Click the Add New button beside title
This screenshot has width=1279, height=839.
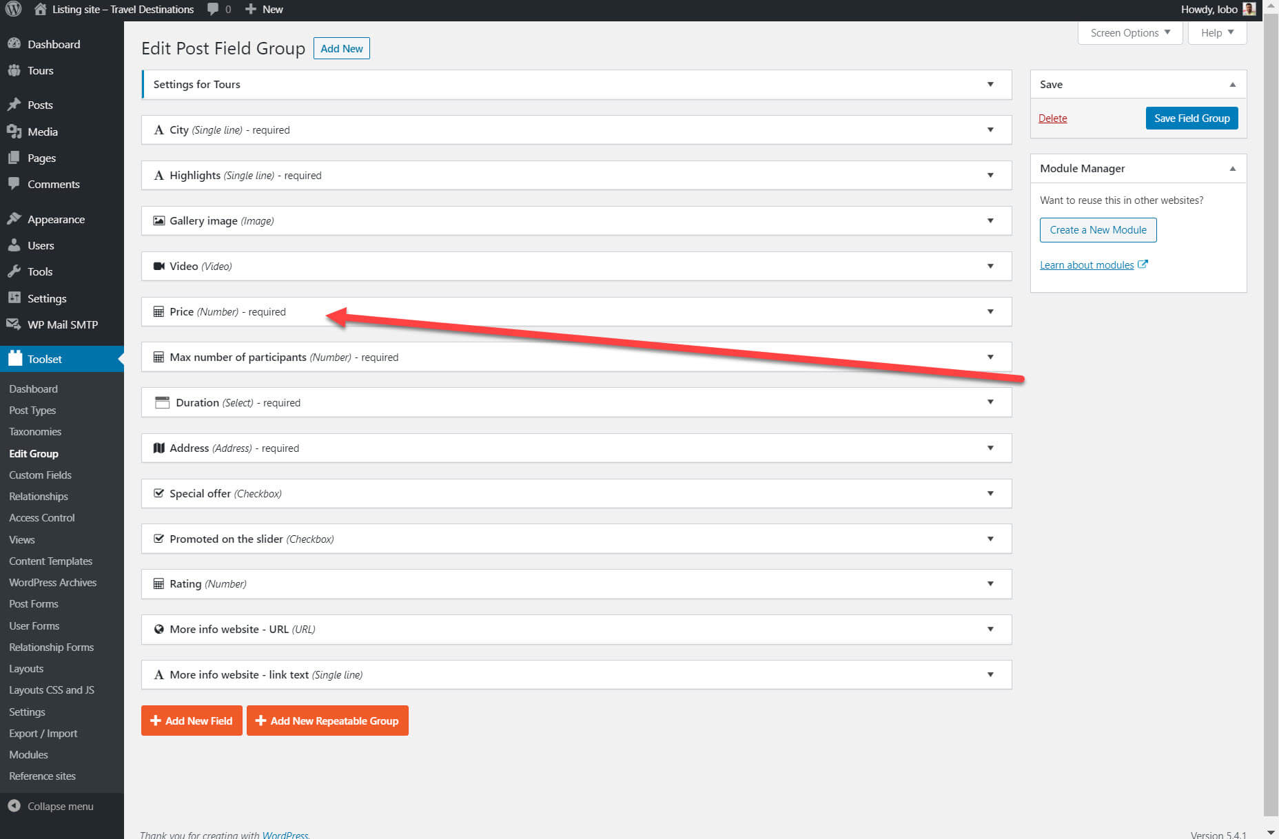pyautogui.click(x=341, y=48)
